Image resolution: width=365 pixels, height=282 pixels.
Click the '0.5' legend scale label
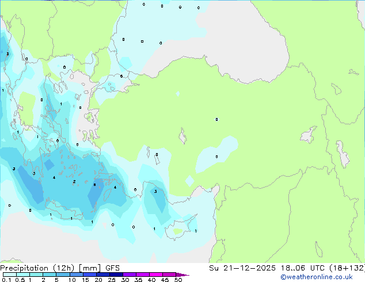tap(20, 280)
